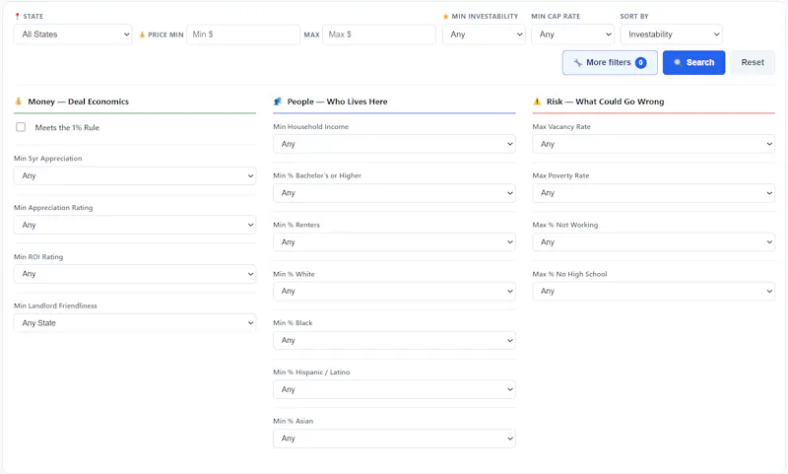Click the Max Vacancy Rate label

[561, 127]
